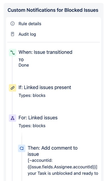The height and width of the screenshot is (181, 104).
Task: Click the issue.fields.Assignee.accountId smart value text
Action: point(62,167)
